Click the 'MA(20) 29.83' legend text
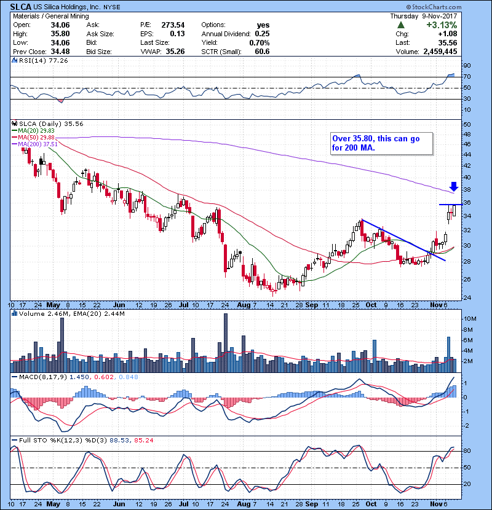 point(36,131)
